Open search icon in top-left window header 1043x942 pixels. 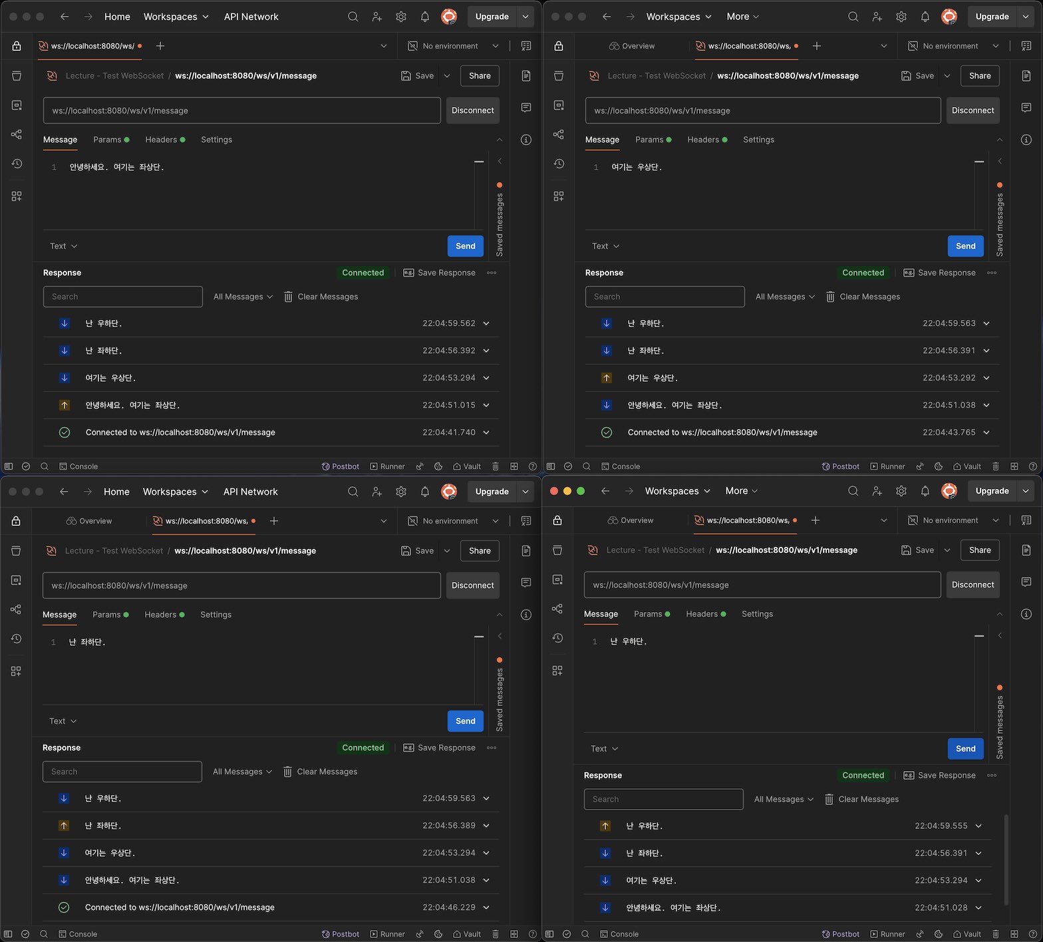(353, 17)
